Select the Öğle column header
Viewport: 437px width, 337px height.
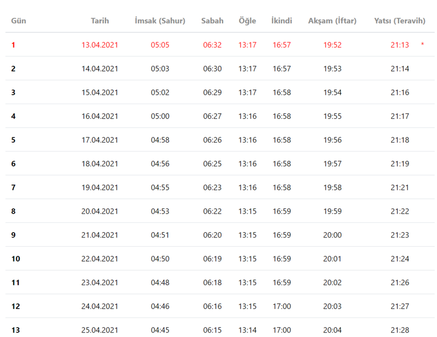247,21
